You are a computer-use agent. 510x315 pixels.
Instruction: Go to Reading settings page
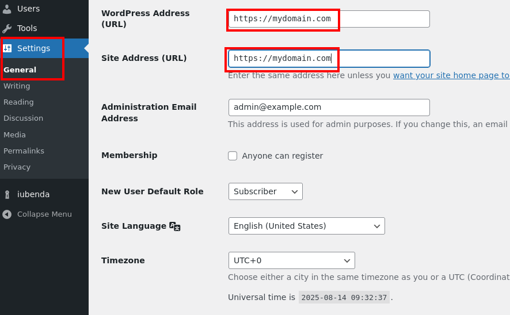(x=18, y=102)
